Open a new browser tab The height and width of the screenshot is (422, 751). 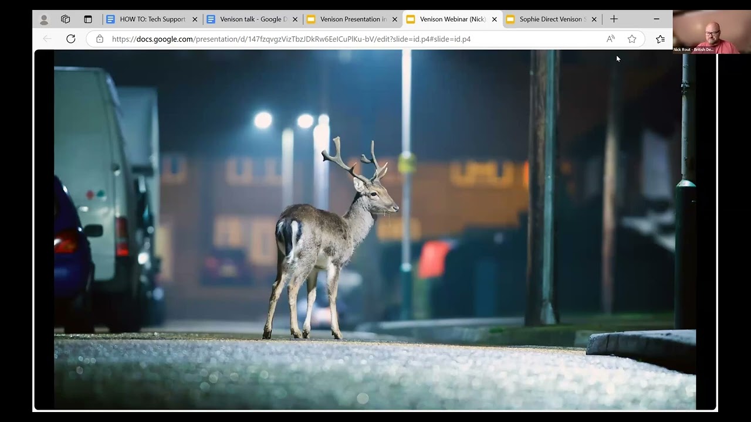pos(614,19)
